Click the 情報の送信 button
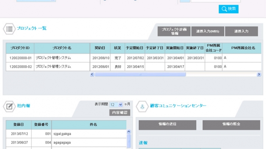Screen dimensions: 266x149 pyautogui.click(x=168, y=125)
